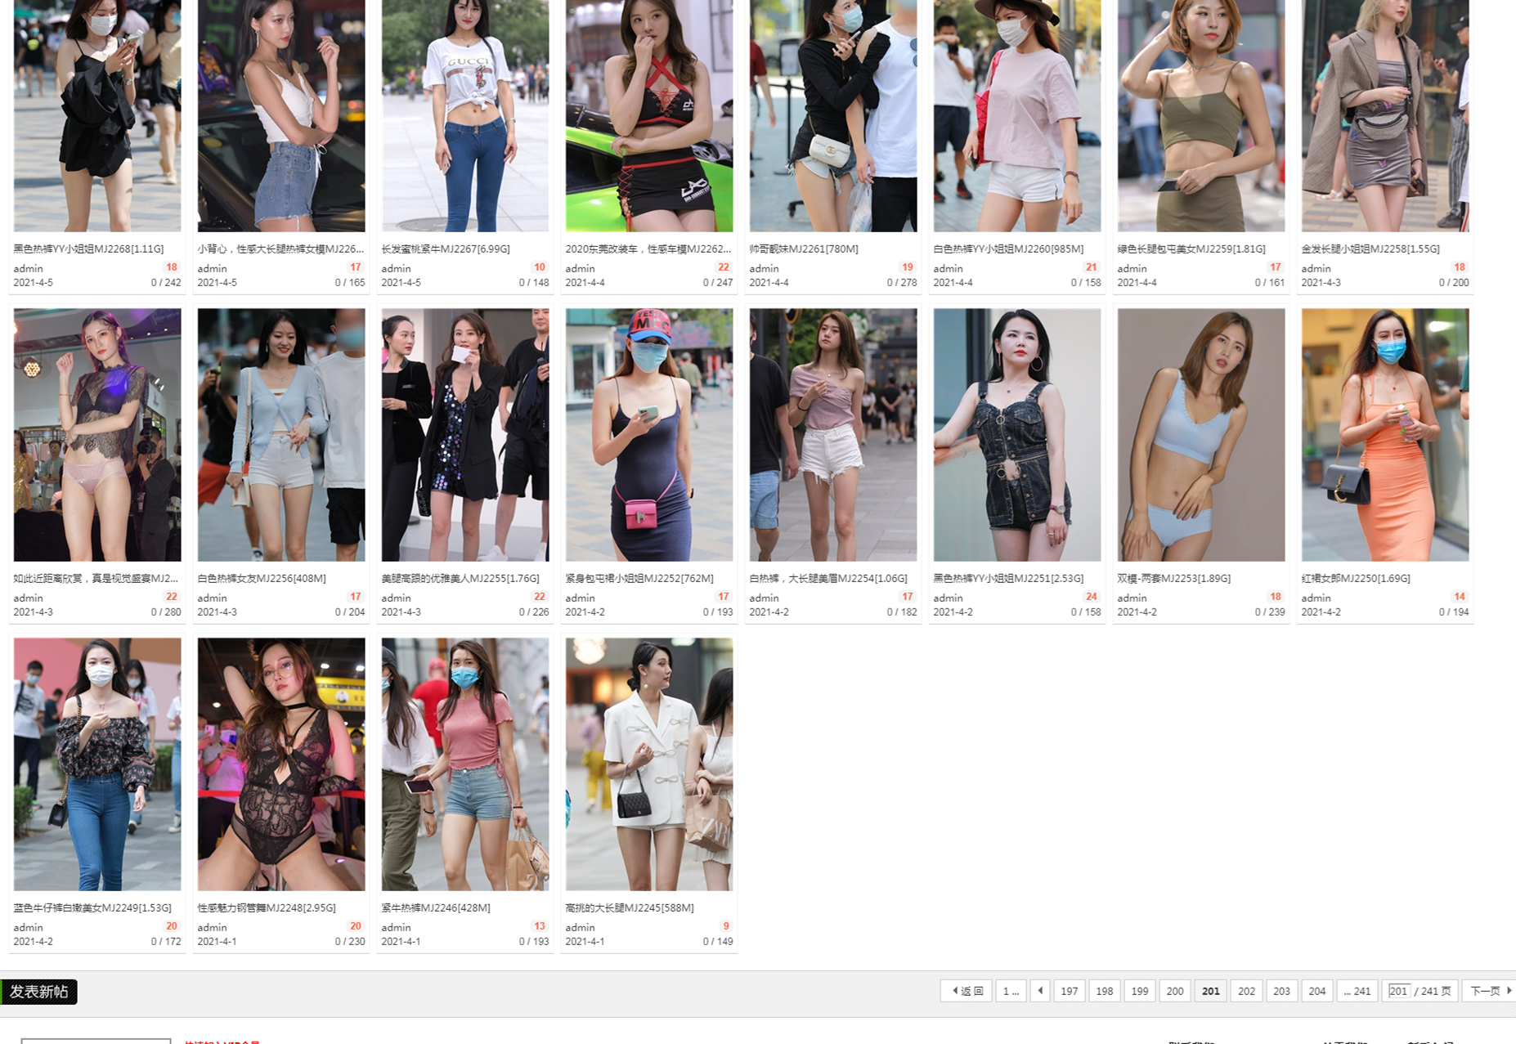Open thumbnail of post MJ2268
1516x1044 pixels.
(x=97, y=115)
